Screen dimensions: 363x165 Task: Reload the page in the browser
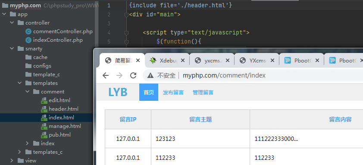133,75
